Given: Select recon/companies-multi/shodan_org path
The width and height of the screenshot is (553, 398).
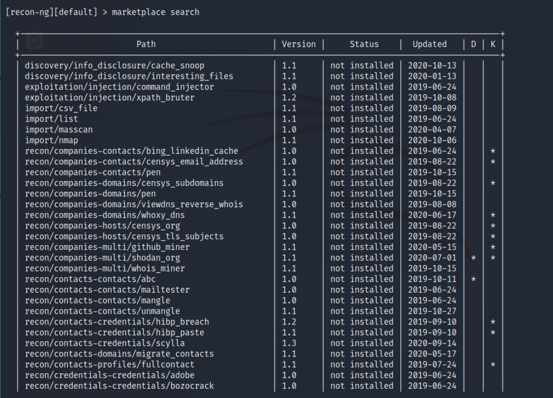Looking at the screenshot, I should (102, 258).
